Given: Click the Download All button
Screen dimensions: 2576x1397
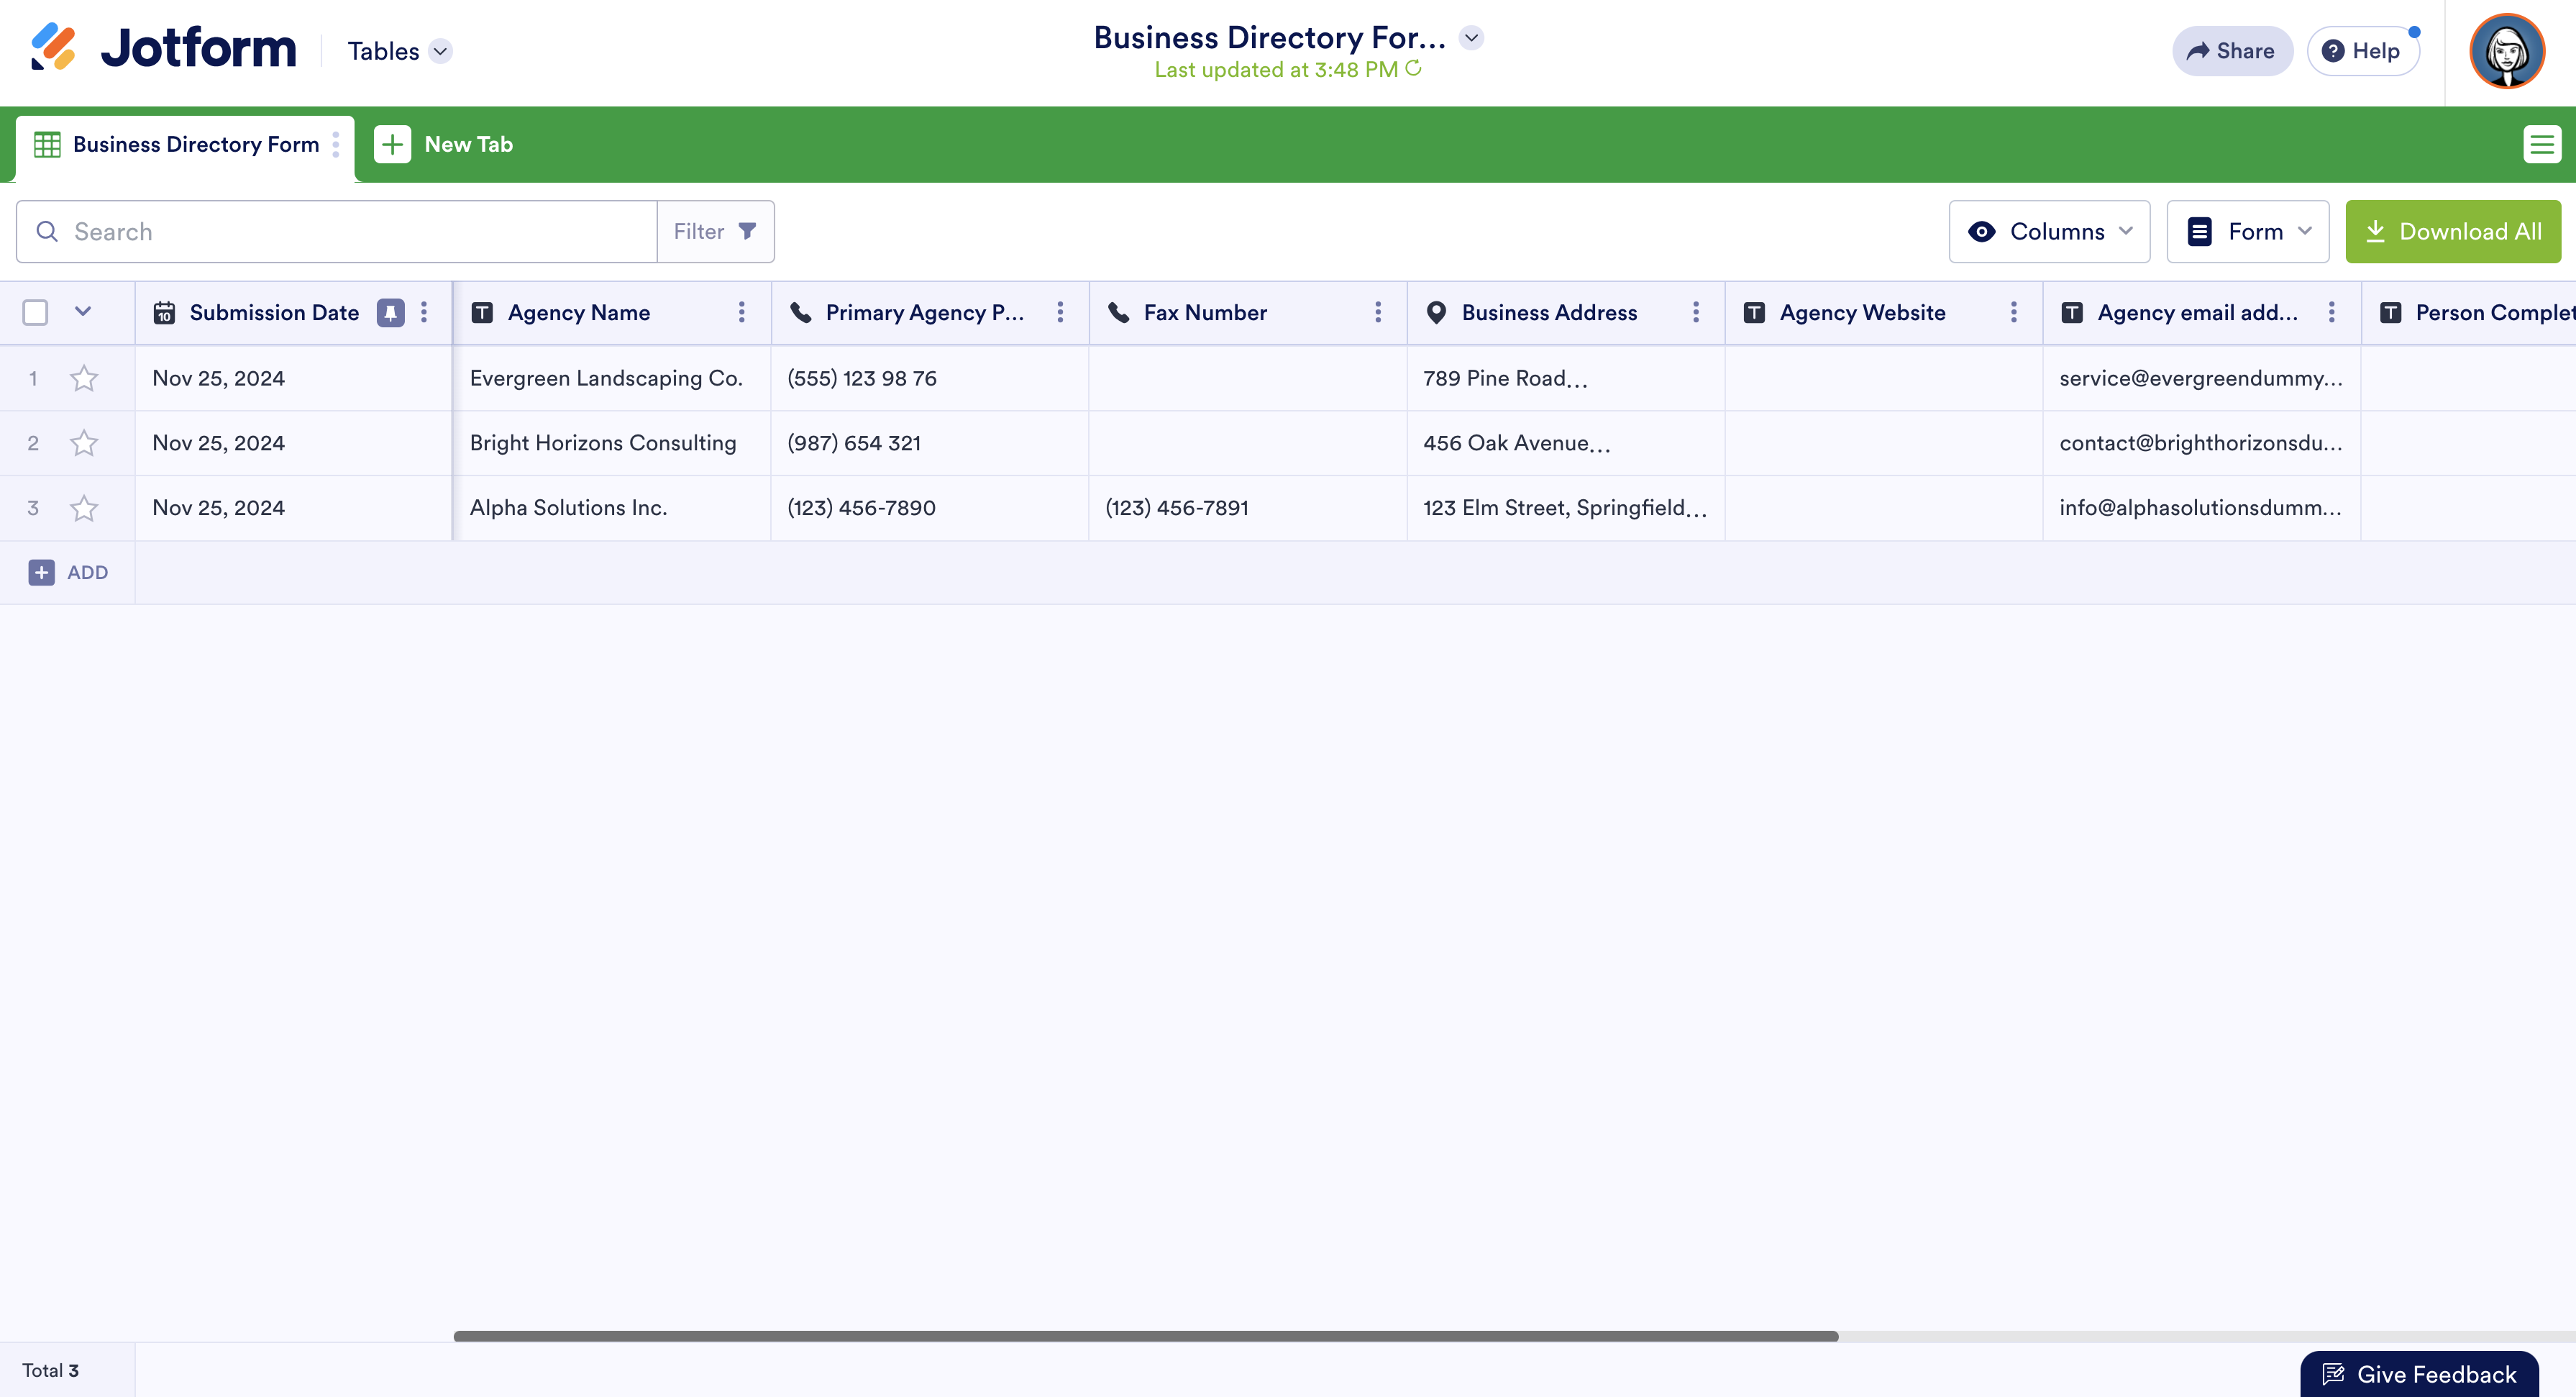Looking at the screenshot, I should click(2452, 232).
